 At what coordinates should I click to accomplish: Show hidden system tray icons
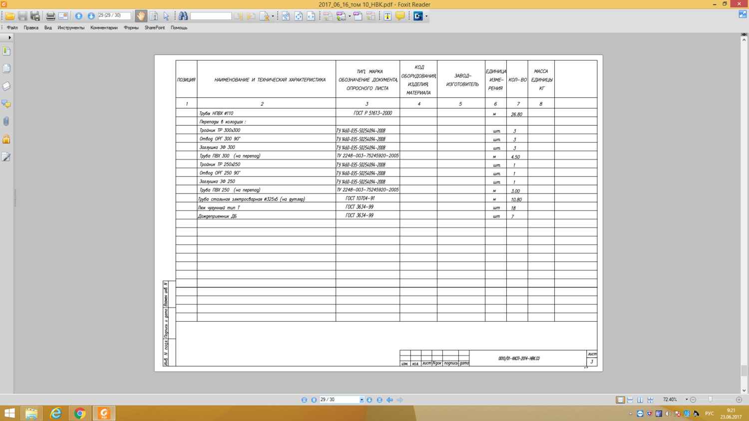coord(631,414)
